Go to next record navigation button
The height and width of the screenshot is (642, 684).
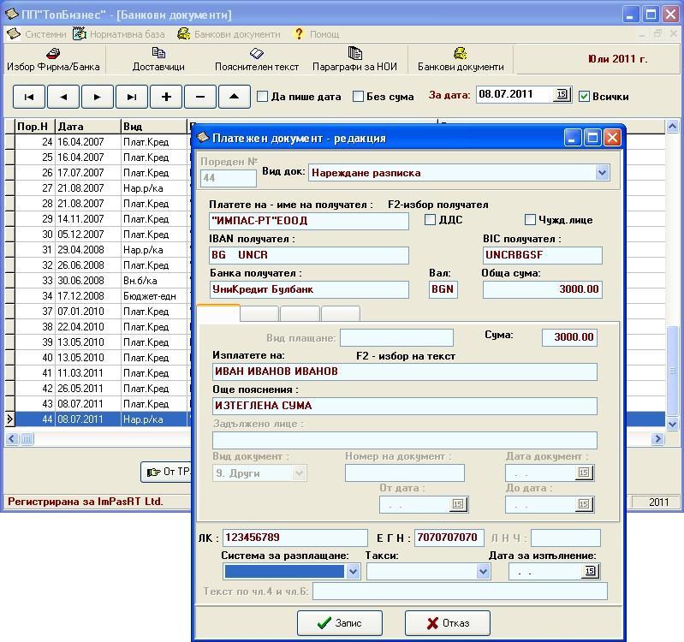click(98, 97)
